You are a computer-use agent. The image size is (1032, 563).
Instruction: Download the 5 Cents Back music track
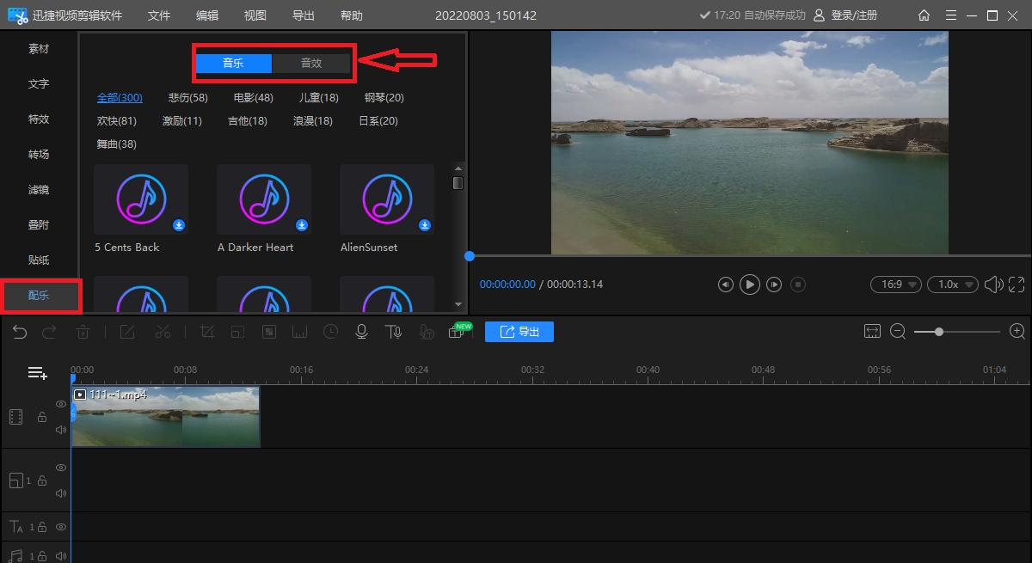pyautogui.click(x=179, y=225)
